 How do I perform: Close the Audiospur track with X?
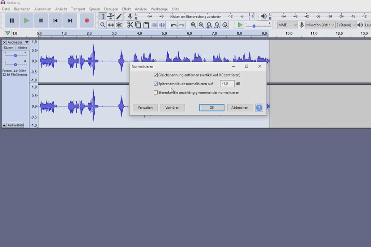click(4, 42)
